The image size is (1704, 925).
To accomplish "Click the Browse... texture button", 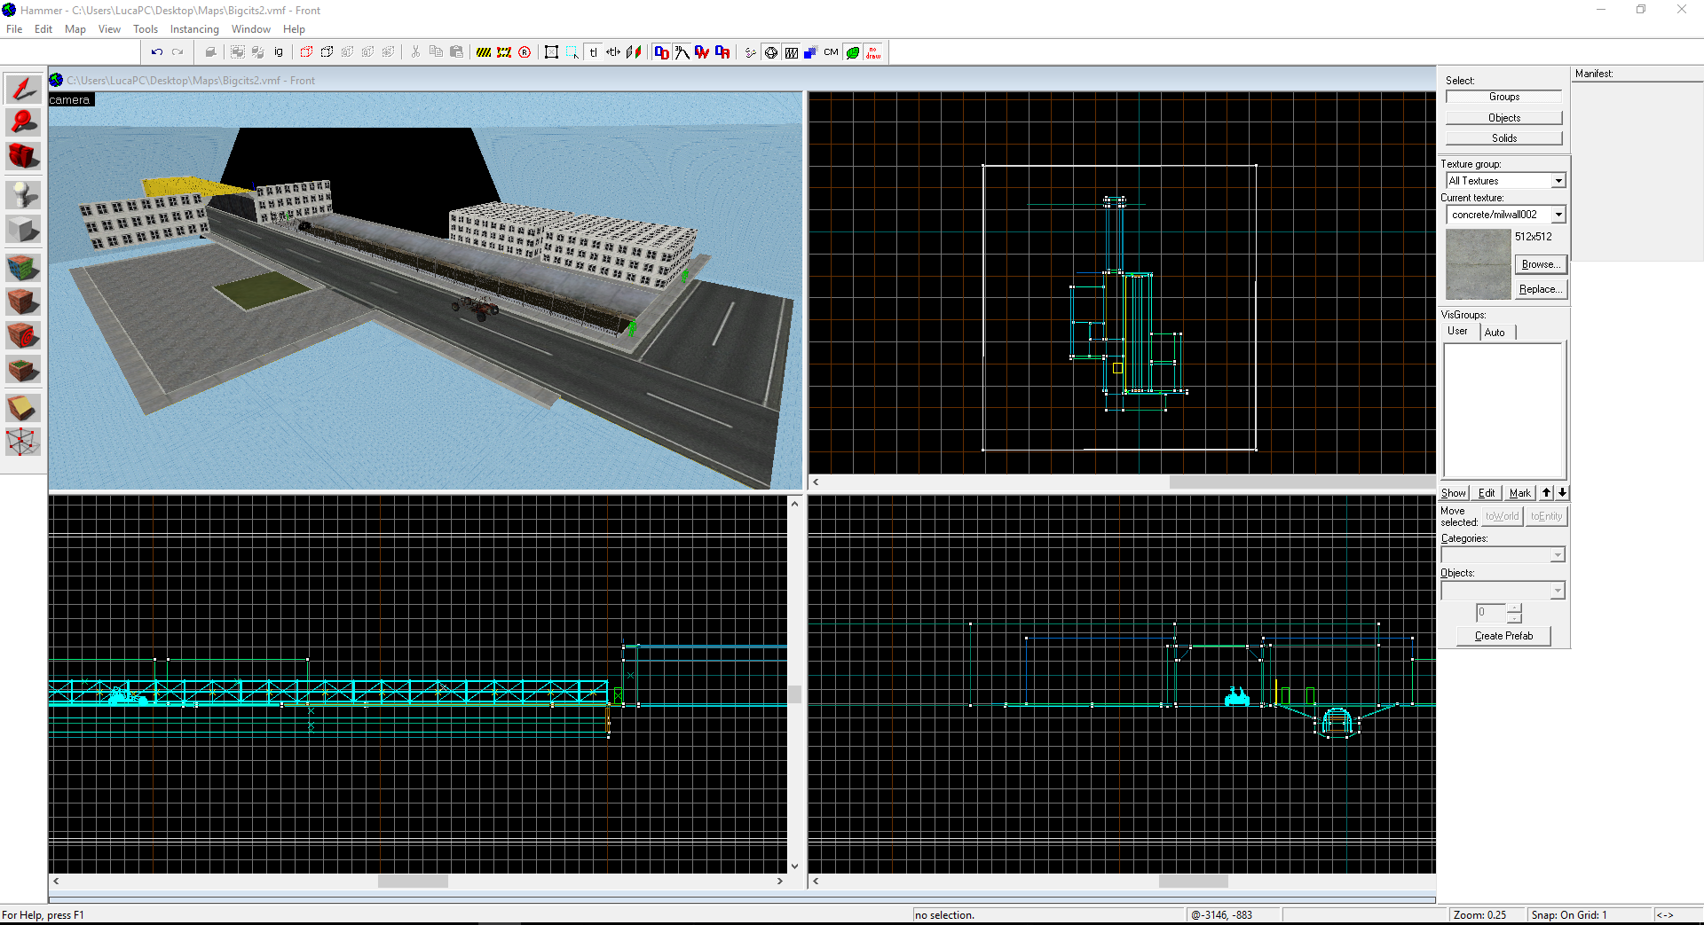I will [x=1541, y=264].
